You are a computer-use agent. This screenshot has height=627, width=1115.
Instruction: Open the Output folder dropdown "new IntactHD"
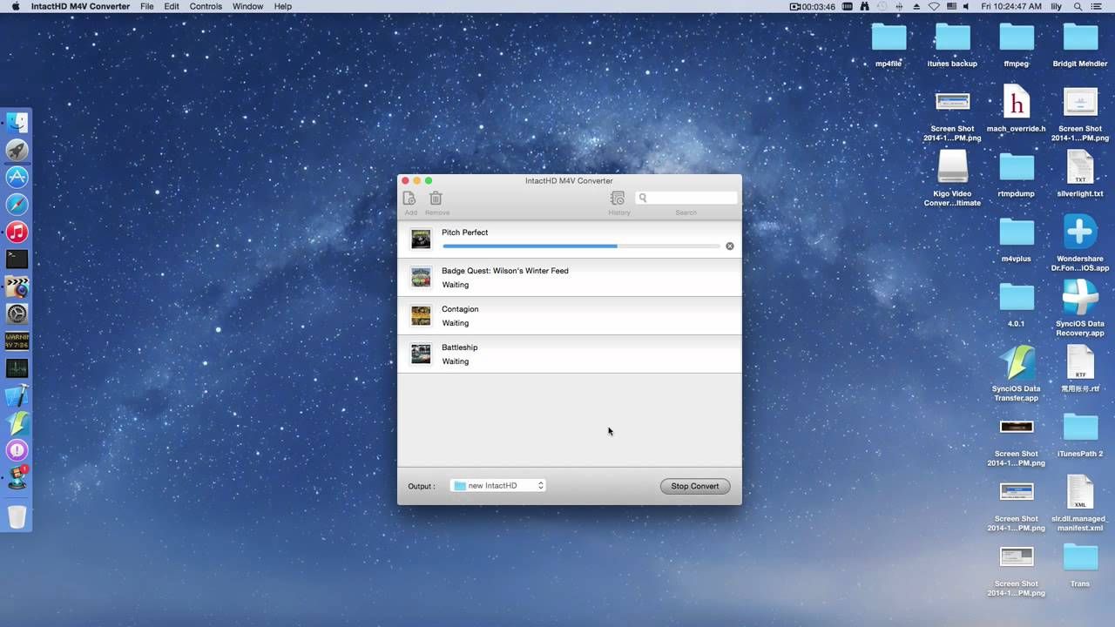(x=498, y=486)
